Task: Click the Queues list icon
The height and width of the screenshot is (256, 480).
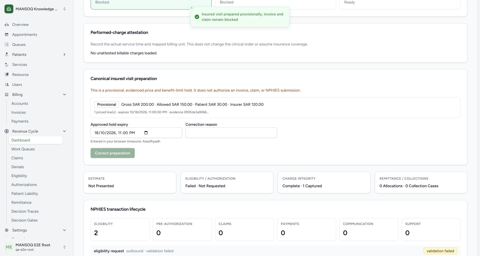Action: point(7,44)
